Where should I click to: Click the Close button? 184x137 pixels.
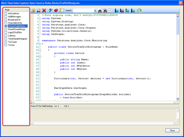pos(172,130)
